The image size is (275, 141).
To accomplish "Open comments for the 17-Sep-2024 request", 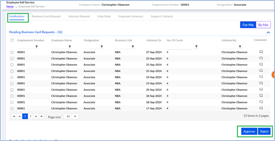I will coord(261,108).
